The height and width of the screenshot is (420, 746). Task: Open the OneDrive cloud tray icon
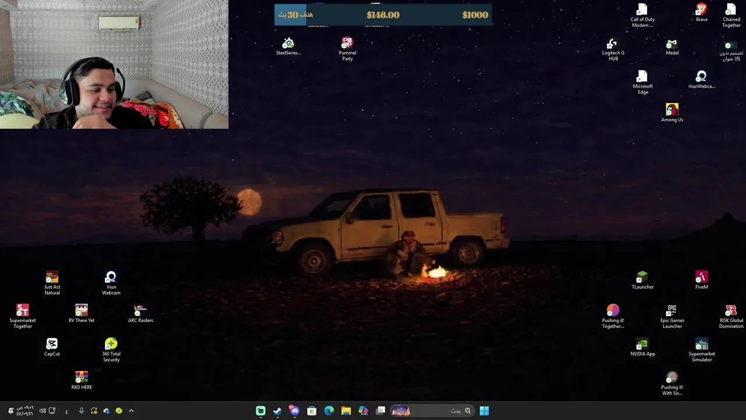pyautogui.click(x=106, y=411)
